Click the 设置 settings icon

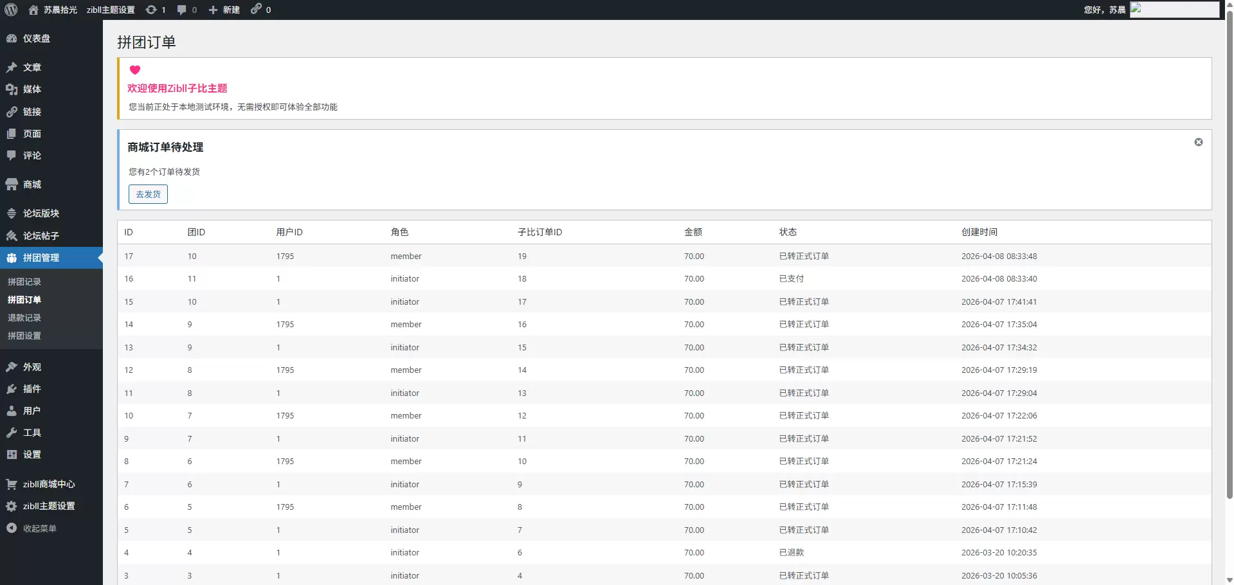(12, 455)
